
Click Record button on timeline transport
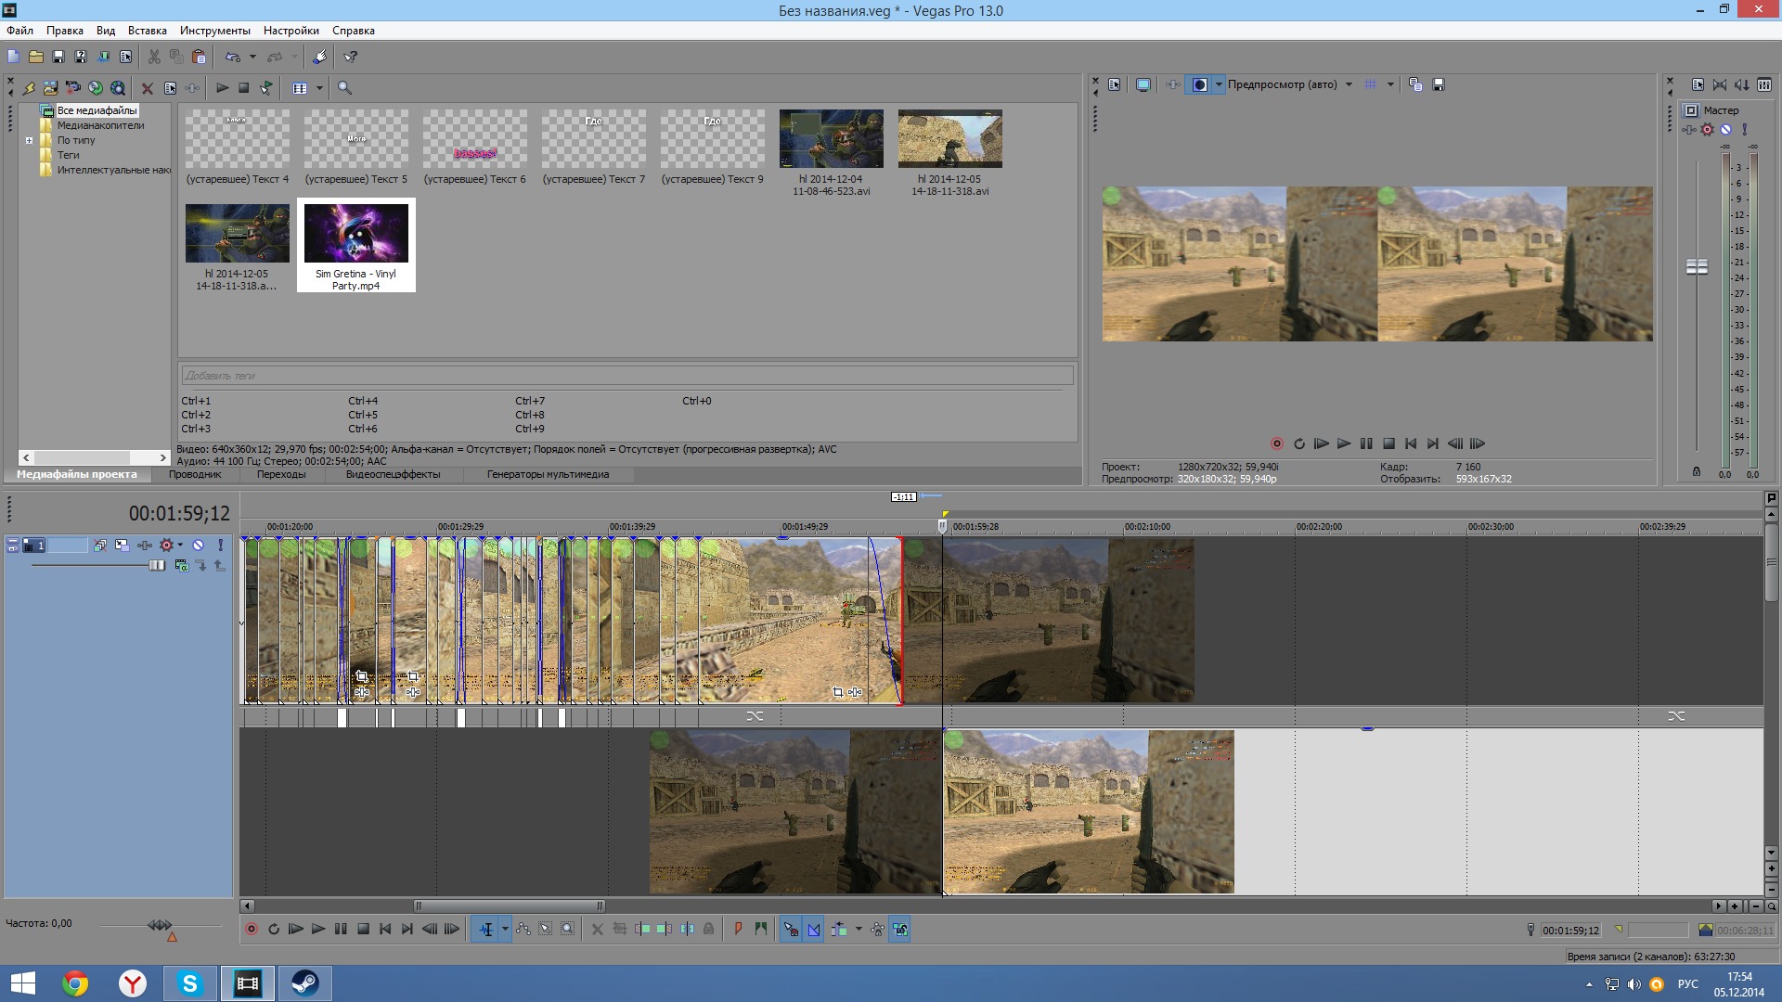click(x=251, y=929)
